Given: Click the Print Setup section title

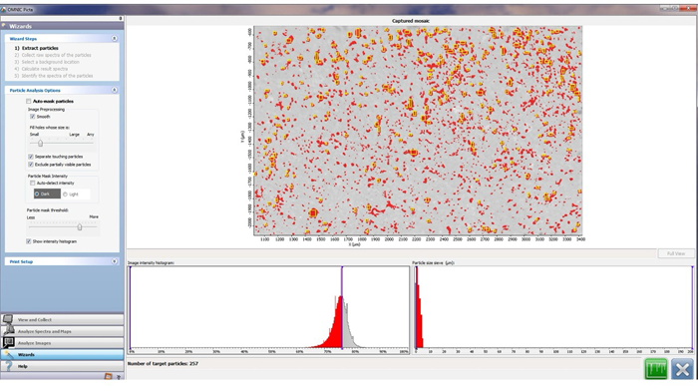Looking at the screenshot, I should [x=21, y=261].
